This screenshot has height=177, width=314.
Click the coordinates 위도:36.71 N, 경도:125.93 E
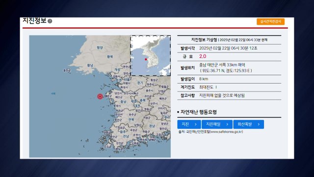point(226,71)
